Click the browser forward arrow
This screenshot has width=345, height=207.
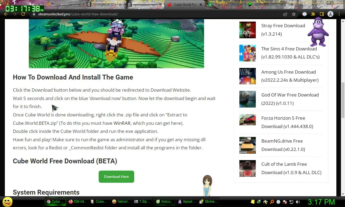(15, 14)
